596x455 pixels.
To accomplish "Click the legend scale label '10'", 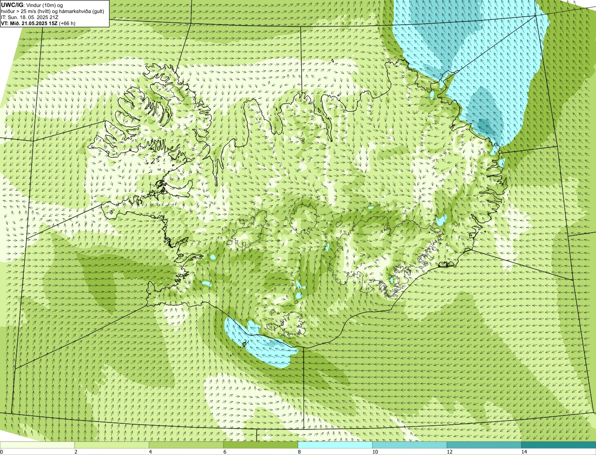I will (375, 452).
